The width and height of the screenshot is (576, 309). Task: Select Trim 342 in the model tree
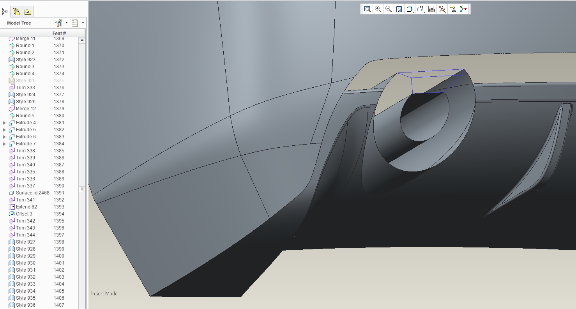coord(25,221)
